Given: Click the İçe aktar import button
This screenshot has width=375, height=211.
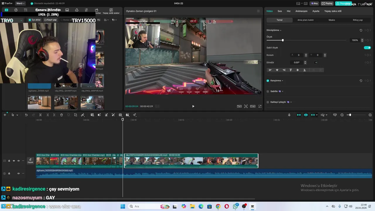Looking at the screenshot, I should tap(35, 20).
